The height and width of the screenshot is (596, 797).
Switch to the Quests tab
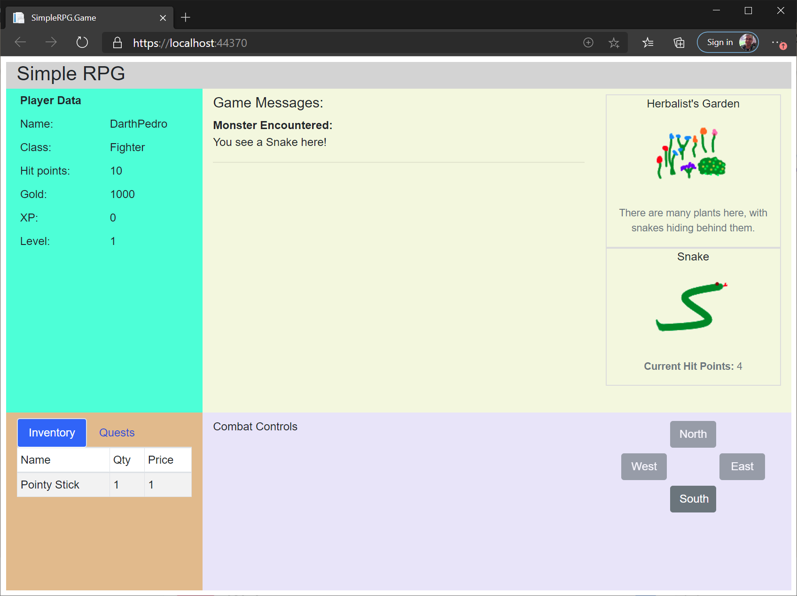pyautogui.click(x=117, y=433)
